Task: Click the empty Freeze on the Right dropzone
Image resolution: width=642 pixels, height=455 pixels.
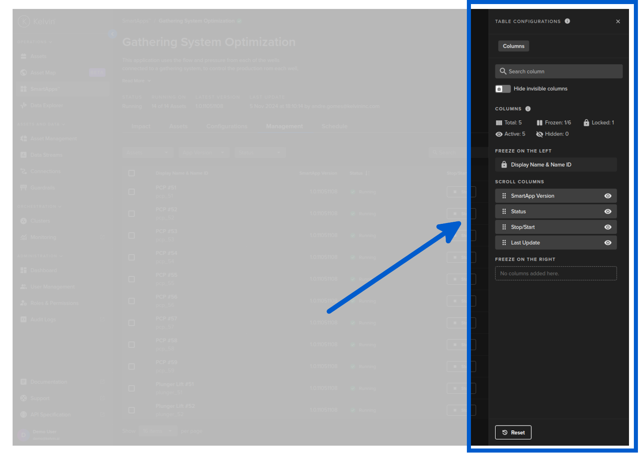Action: (555, 273)
